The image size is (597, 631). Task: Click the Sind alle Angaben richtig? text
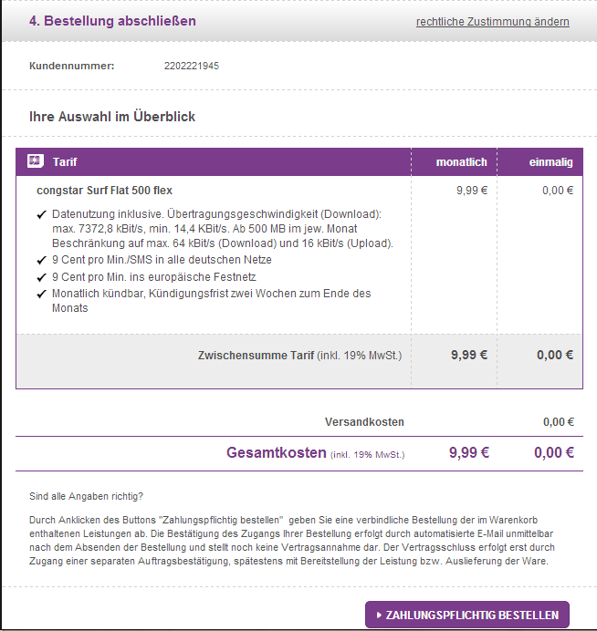(86, 496)
